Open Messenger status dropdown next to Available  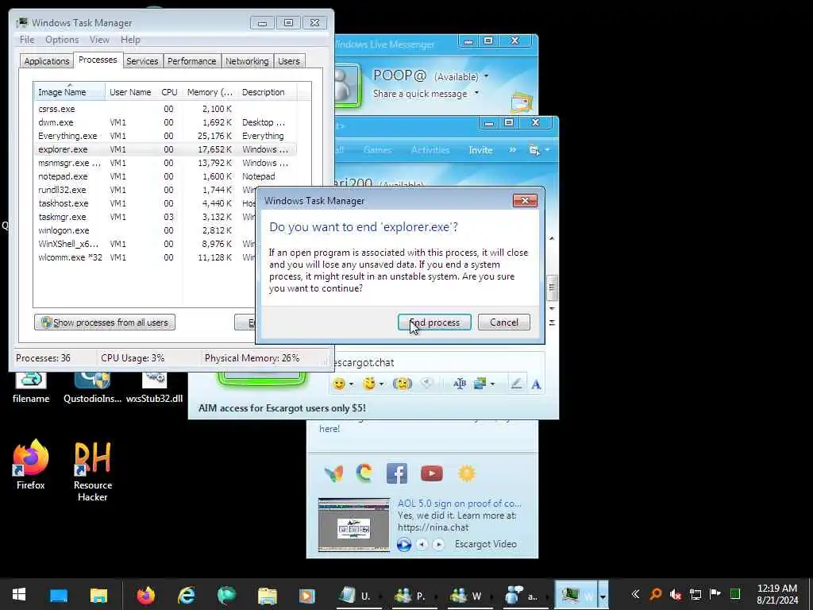coord(487,76)
